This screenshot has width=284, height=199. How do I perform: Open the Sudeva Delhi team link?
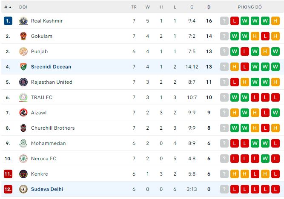pyautogui.click(x=47, y=189)
